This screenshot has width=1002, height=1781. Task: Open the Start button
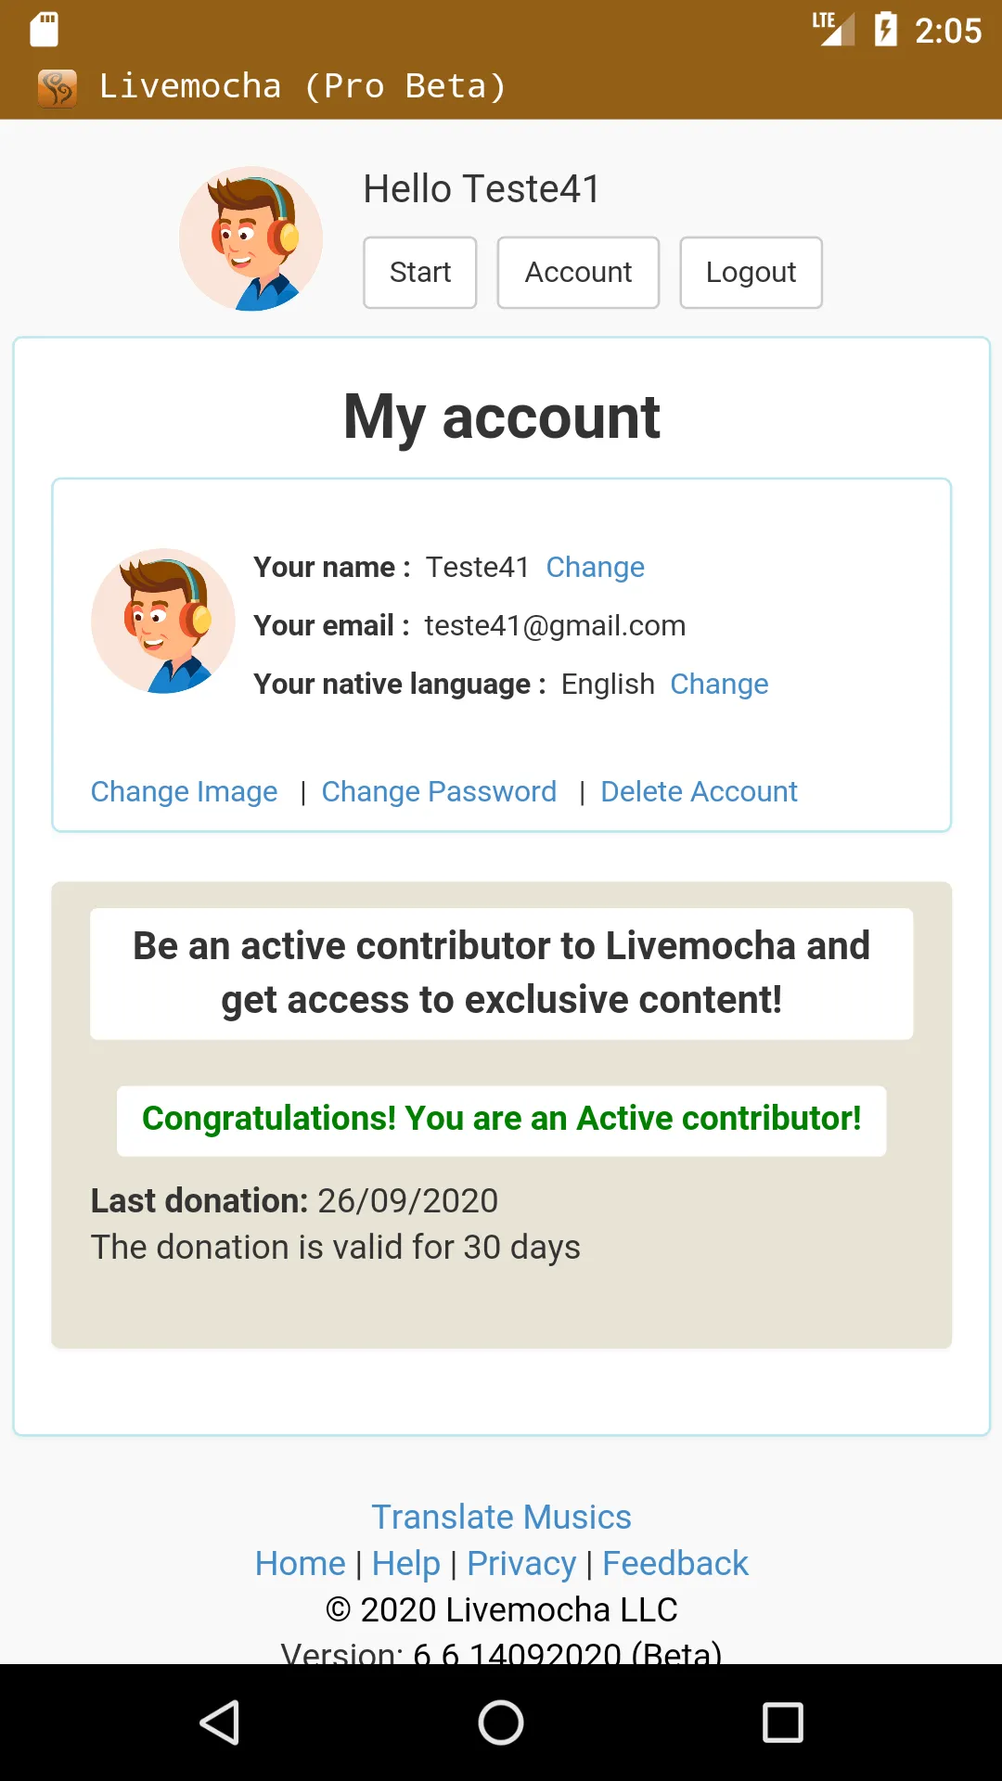click(x=420, y=273)
